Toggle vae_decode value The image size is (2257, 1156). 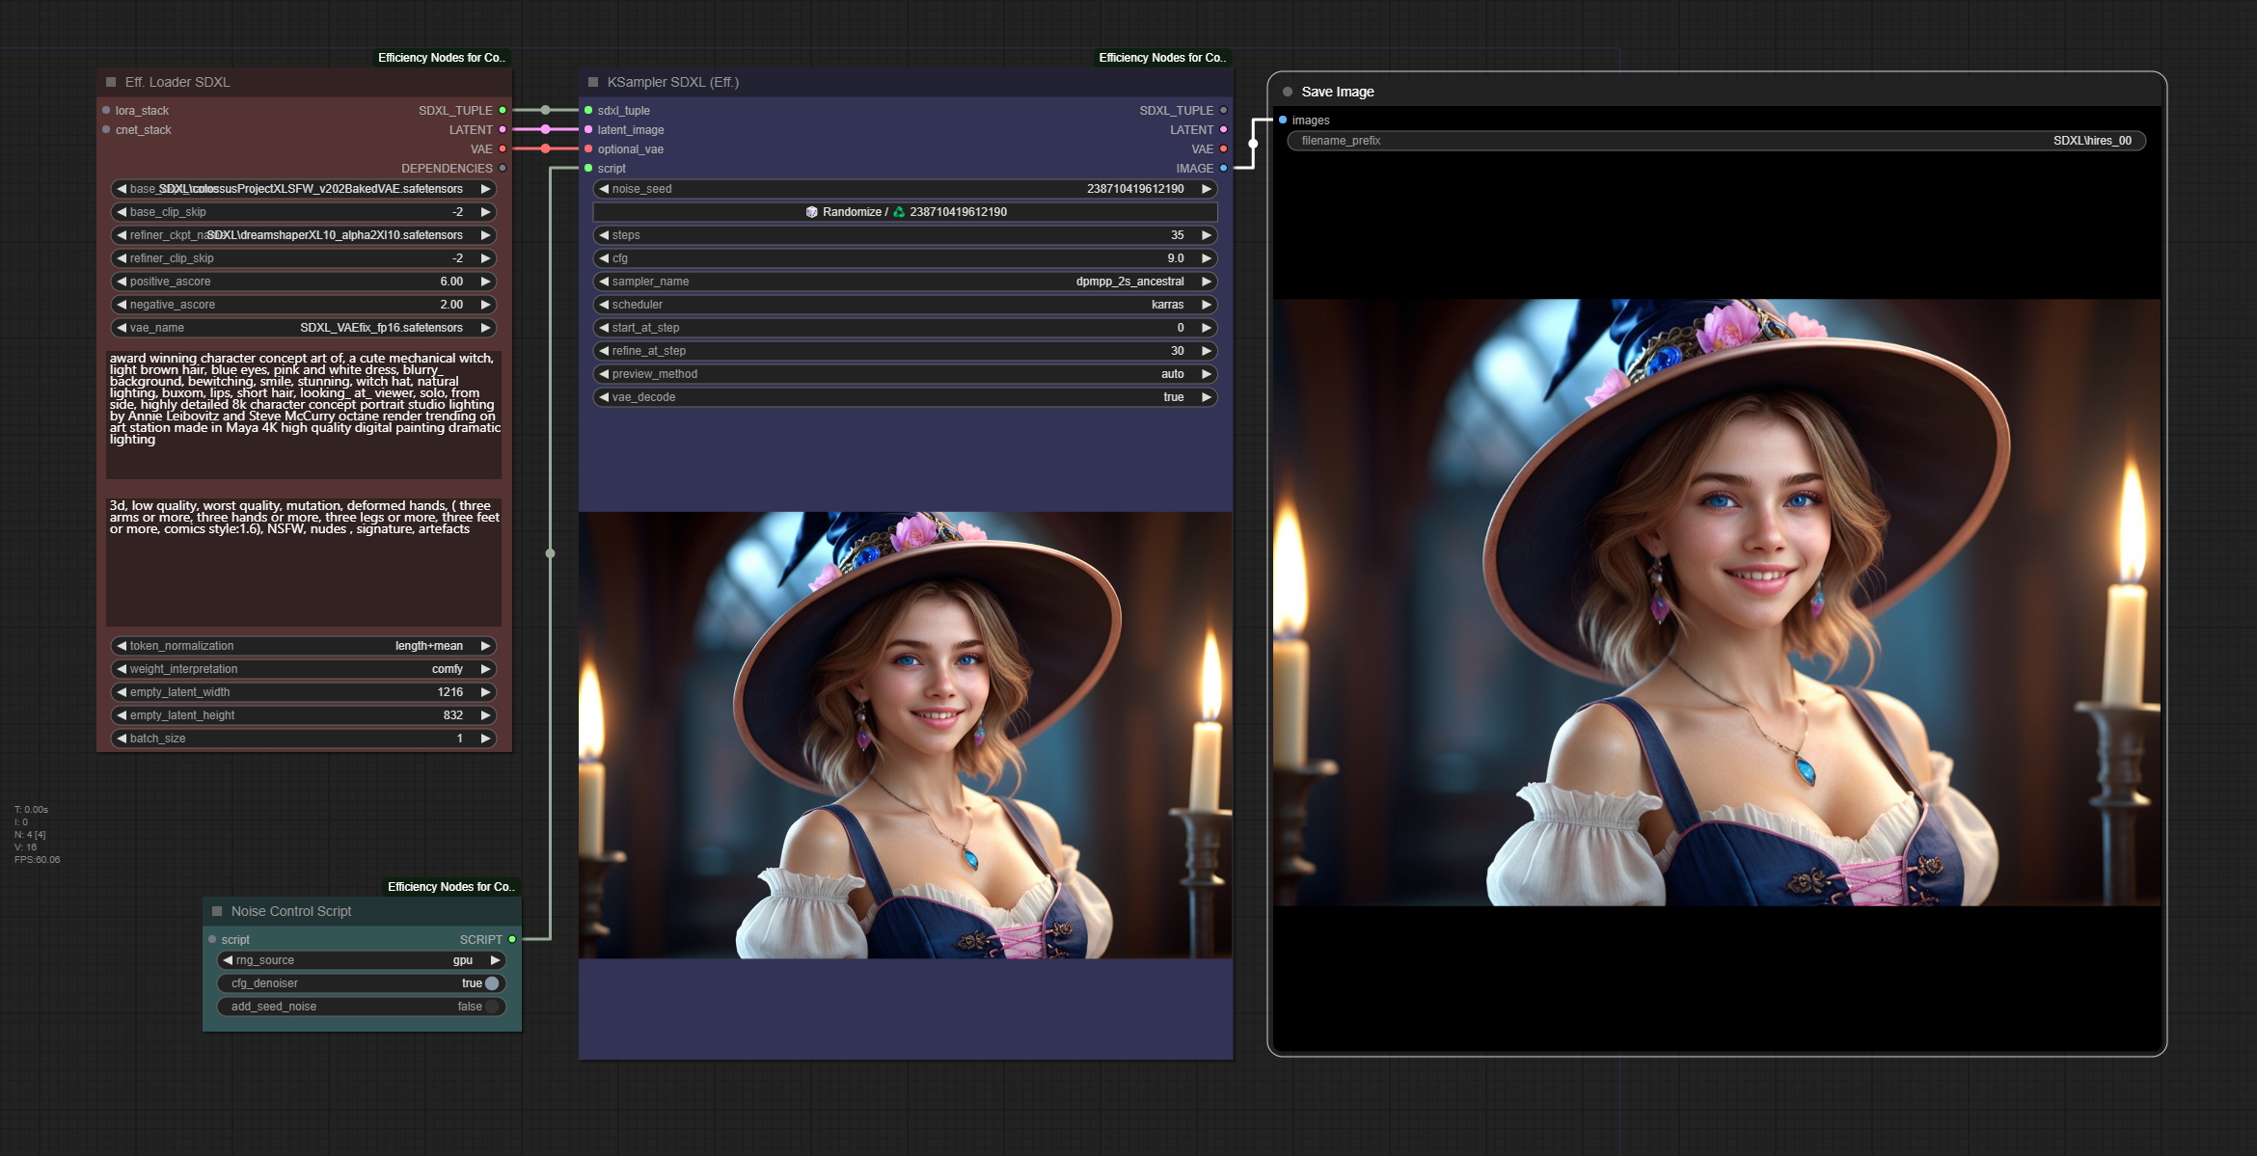904,397
